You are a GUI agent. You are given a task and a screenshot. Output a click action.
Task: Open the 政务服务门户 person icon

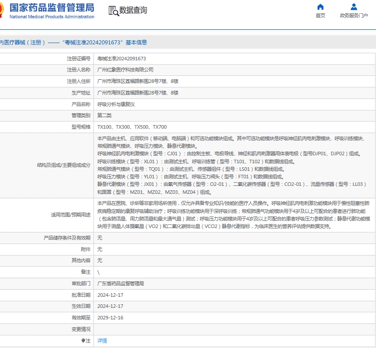[x=354, y=7]
